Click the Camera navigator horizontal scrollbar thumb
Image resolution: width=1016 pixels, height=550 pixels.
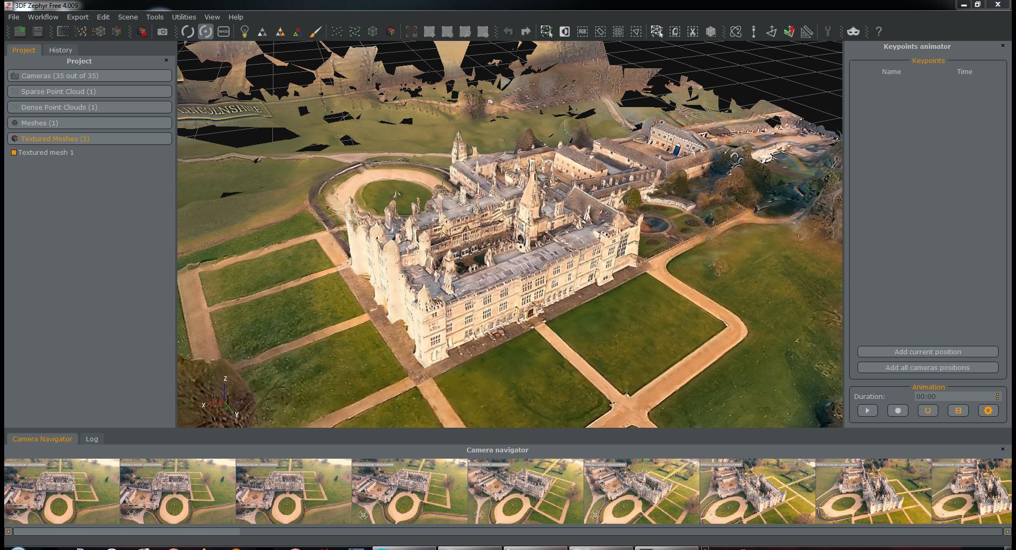tap(127, 532)
